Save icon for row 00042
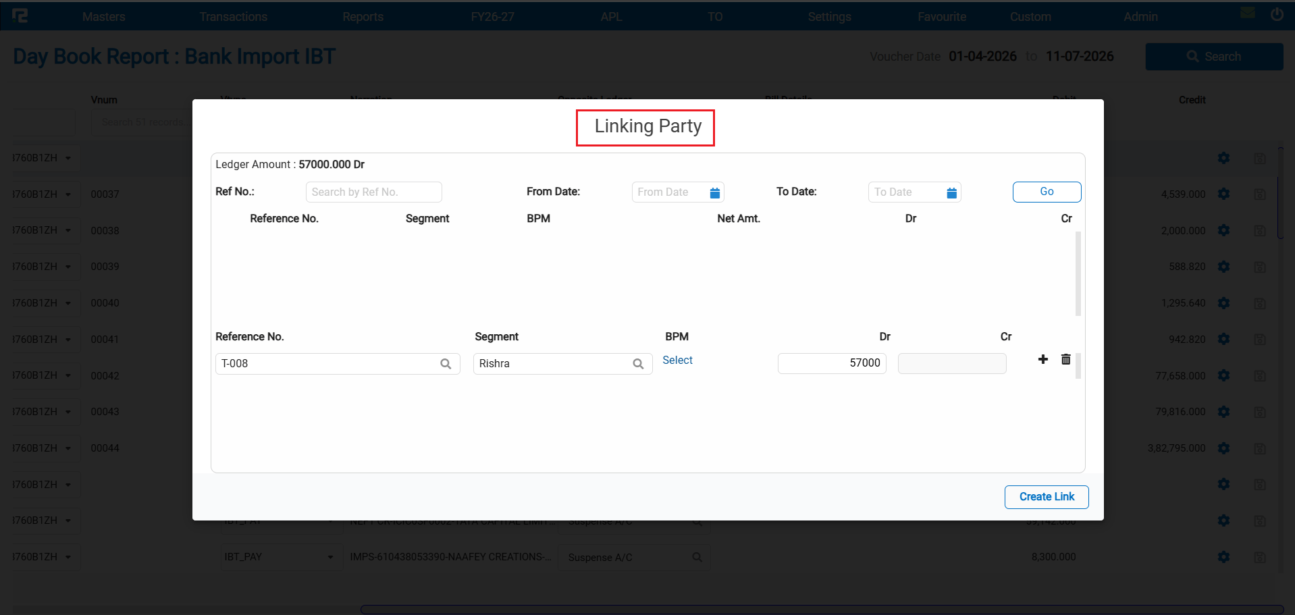The width and height of the screenshot is (1295, 615). tap(1260, 376)
